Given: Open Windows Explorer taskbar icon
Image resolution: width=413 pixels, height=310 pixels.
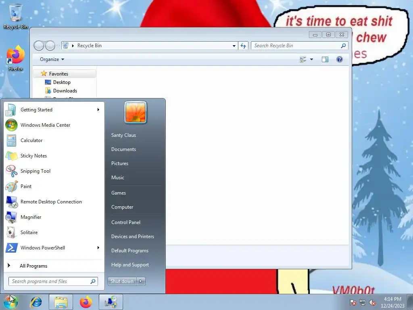Looking at the screenshot, I should (x=61, y=302).
